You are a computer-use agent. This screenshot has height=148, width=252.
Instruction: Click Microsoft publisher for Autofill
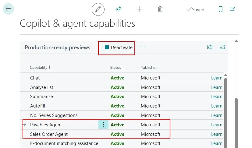point(151,106)
